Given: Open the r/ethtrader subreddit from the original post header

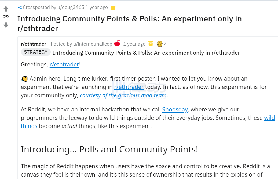Looking at the screenshot, I should (x=34, y=44).
